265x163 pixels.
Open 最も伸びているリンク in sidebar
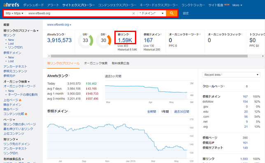coord(18,129)
